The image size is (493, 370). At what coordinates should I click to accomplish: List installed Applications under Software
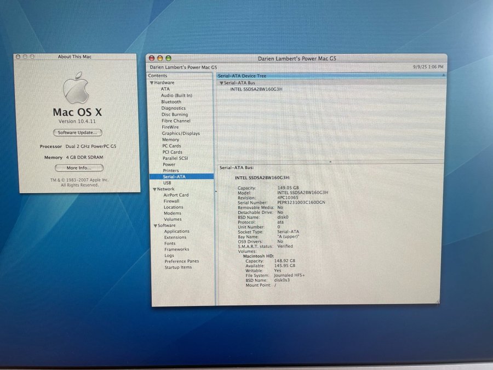point(177,231)
